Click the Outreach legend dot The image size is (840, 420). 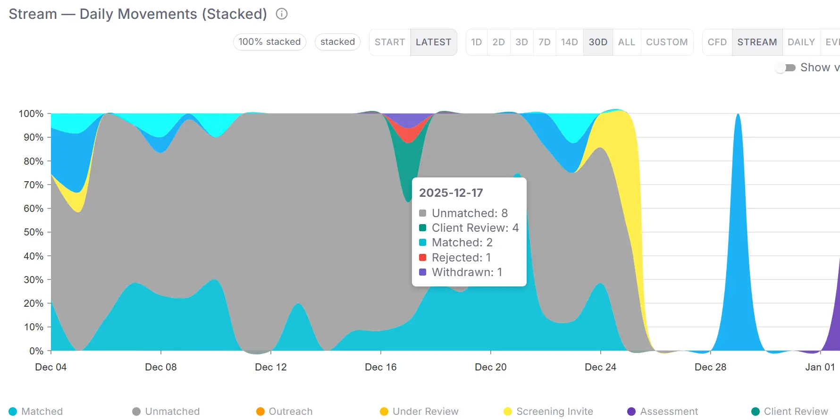pos(260,411)
